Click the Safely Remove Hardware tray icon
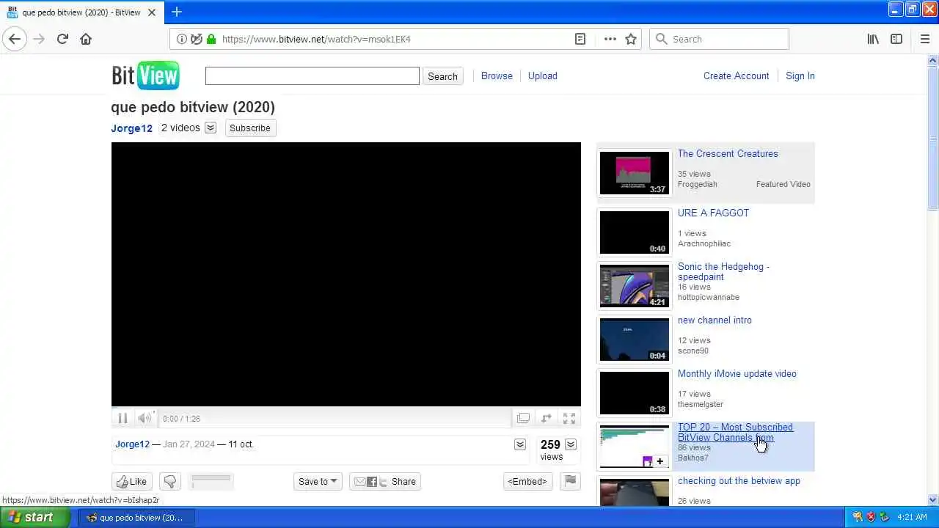 pos(885,517)
